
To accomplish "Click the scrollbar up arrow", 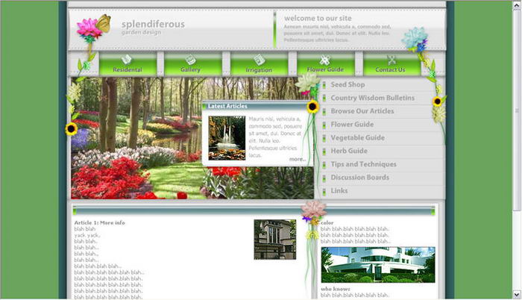I will (x=517, y=4).
